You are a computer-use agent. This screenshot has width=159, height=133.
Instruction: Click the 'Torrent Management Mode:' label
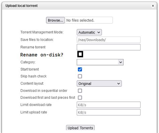point(42,32)
